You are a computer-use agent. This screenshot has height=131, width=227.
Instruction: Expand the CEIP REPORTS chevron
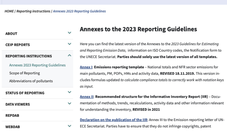69,44
